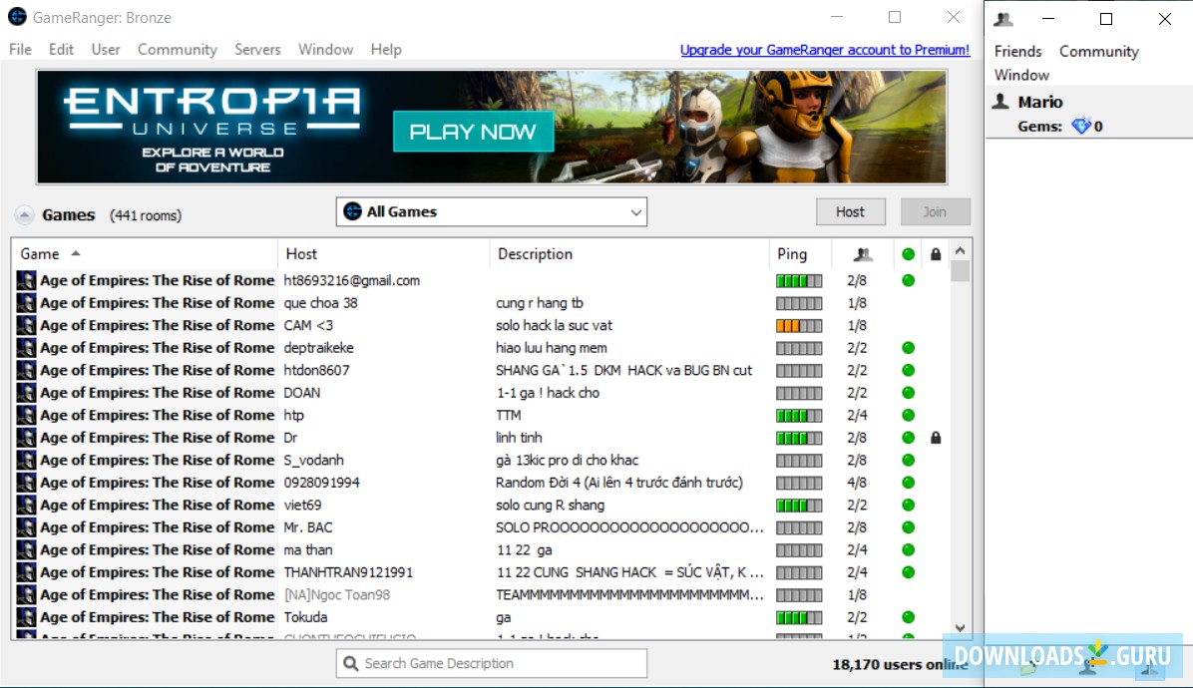Select room hosted by que choa 38
Screen dimensions: 1193x688
click(x=482, y=302)
